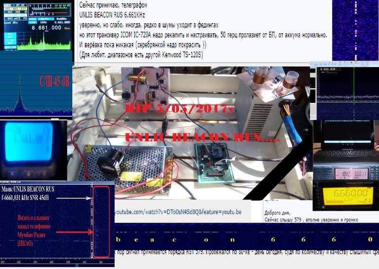This screenshot has width=379, height=269.
Task: Click the 'Маяк UNLIS BEACON RUS' caption
Action: coord(28,189)
